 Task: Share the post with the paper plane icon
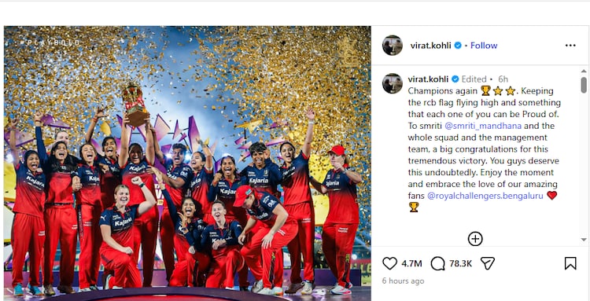pyautogui.click(x=487, y=263)
